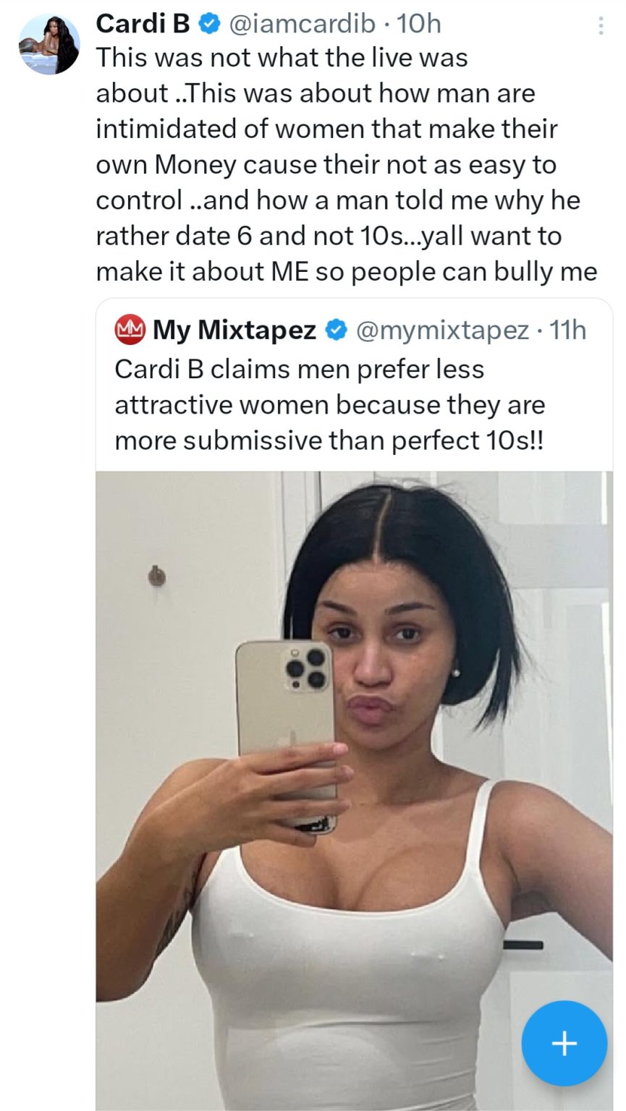The width and height of the screenshot is (626, 1111).
Task: Click the line "more submissive than perfect 10s!!"
Action: (329, 440)
